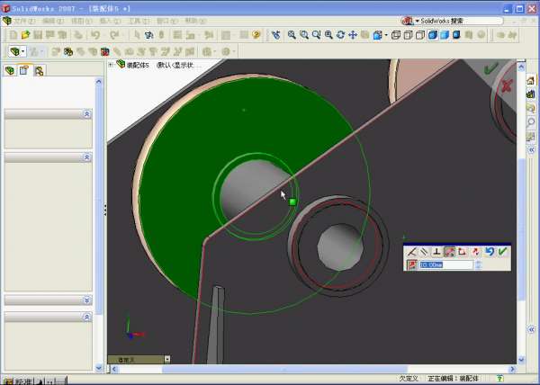Screen dimensions: 540x385
Task: Select the pan view tool
Action: (x=353, y=35)
